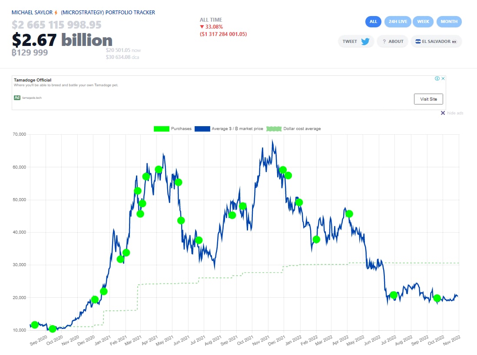Click the Twitter bird icon
This screenshot has width=477, height=355.
(365, 42)
